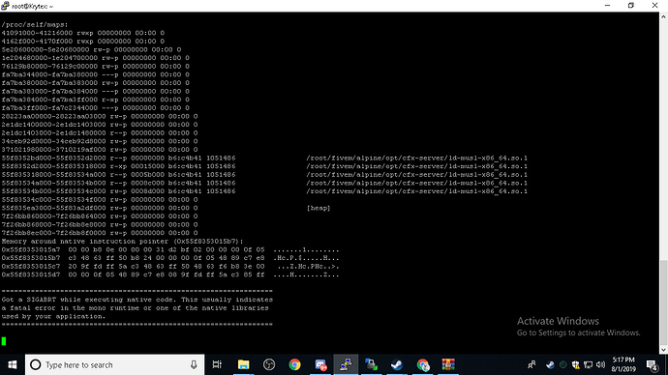This screenshot has width=668, height=375.
Task: Click the '41091000-4121d000 rwxp' map line
Action: click(x=82, y=33)
